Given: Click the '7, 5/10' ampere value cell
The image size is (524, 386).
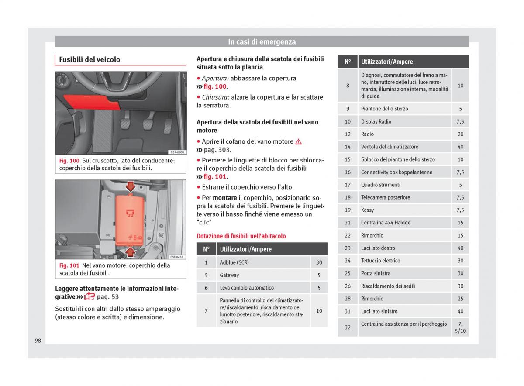Looking at the screenshot, I should pos(460,327).
